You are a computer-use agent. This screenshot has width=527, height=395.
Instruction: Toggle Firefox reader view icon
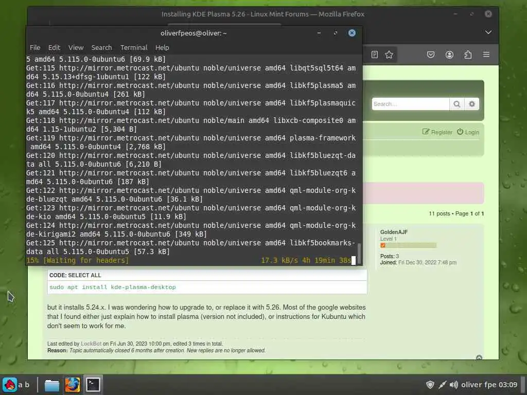pyautogui.click(x=375, y=55)
